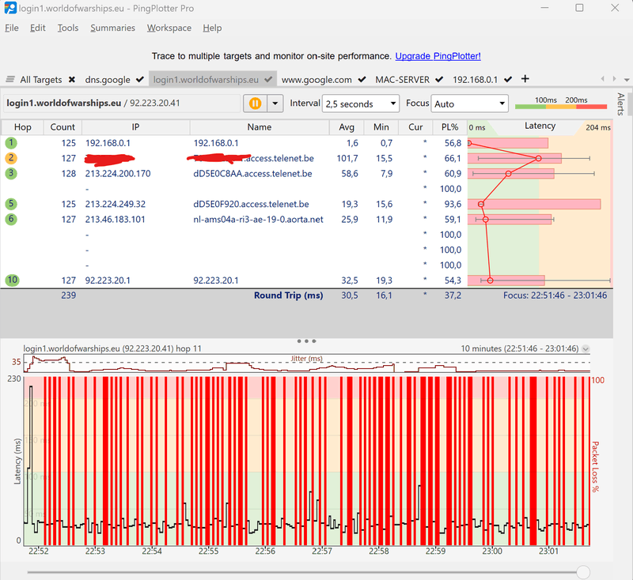633x580 pixels.
Task: Select the green hop 1 circle icon
Action: point(11,143)
